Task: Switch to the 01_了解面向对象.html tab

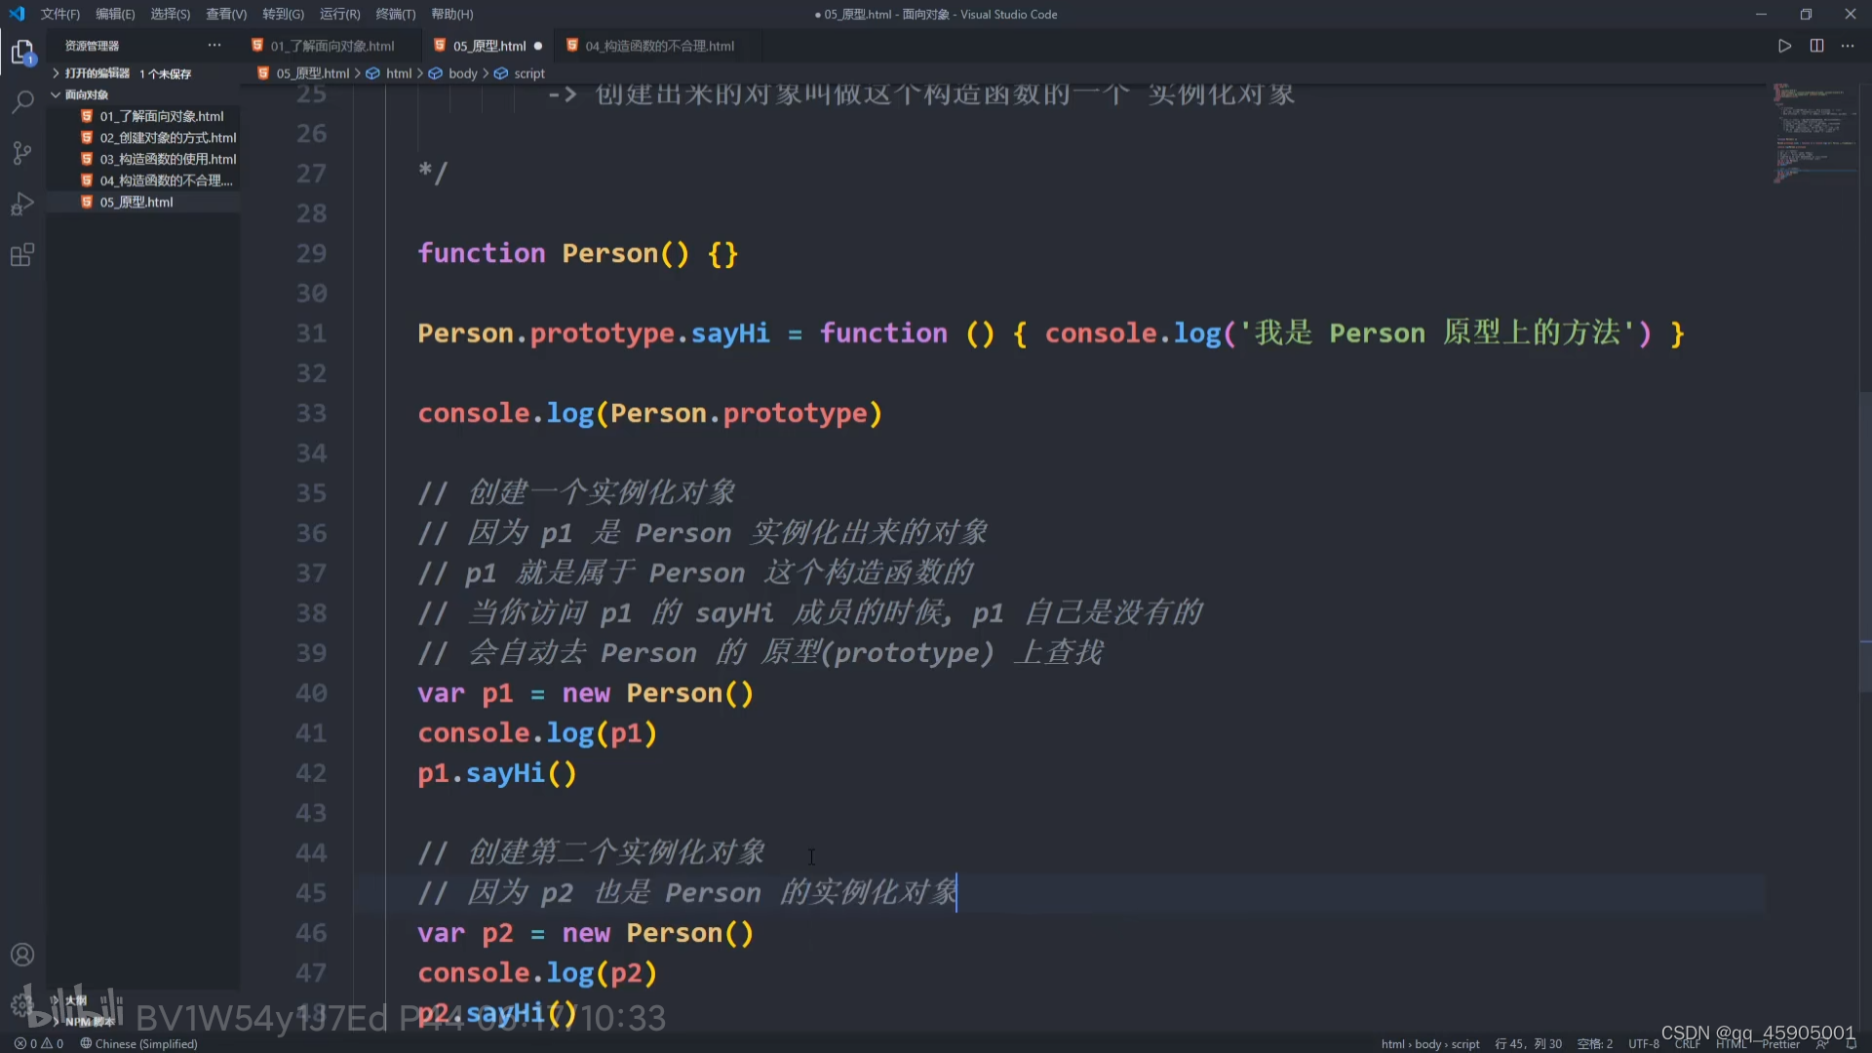Action: (331, 45)
